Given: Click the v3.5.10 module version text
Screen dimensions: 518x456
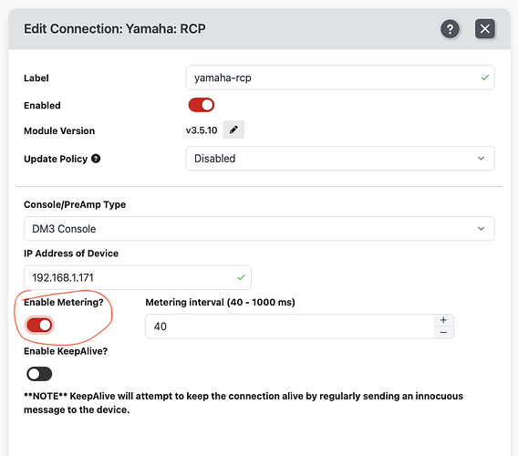Looking at the screenshot, I should pos(202,130).
